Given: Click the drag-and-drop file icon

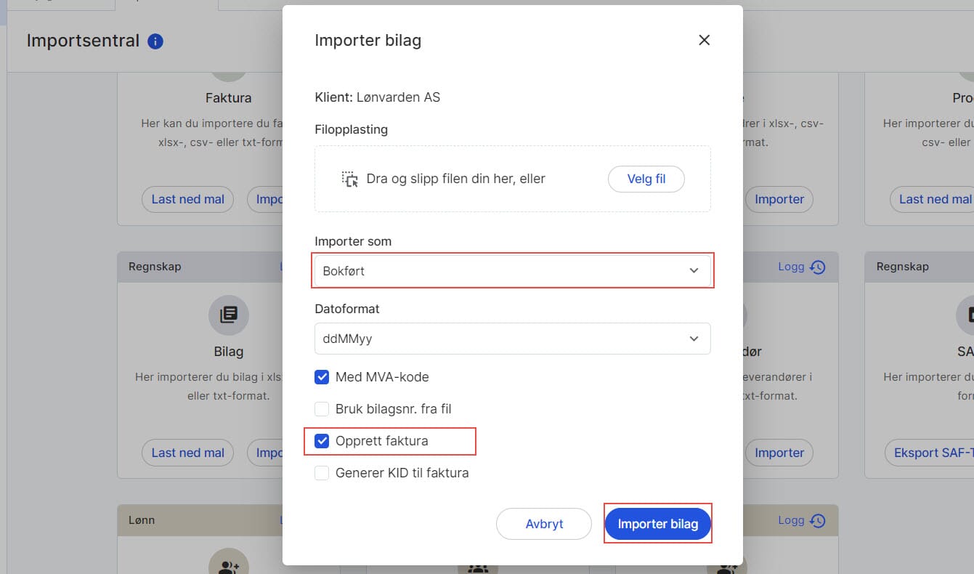Looking at the screenshot, I should tap(350, 179).
